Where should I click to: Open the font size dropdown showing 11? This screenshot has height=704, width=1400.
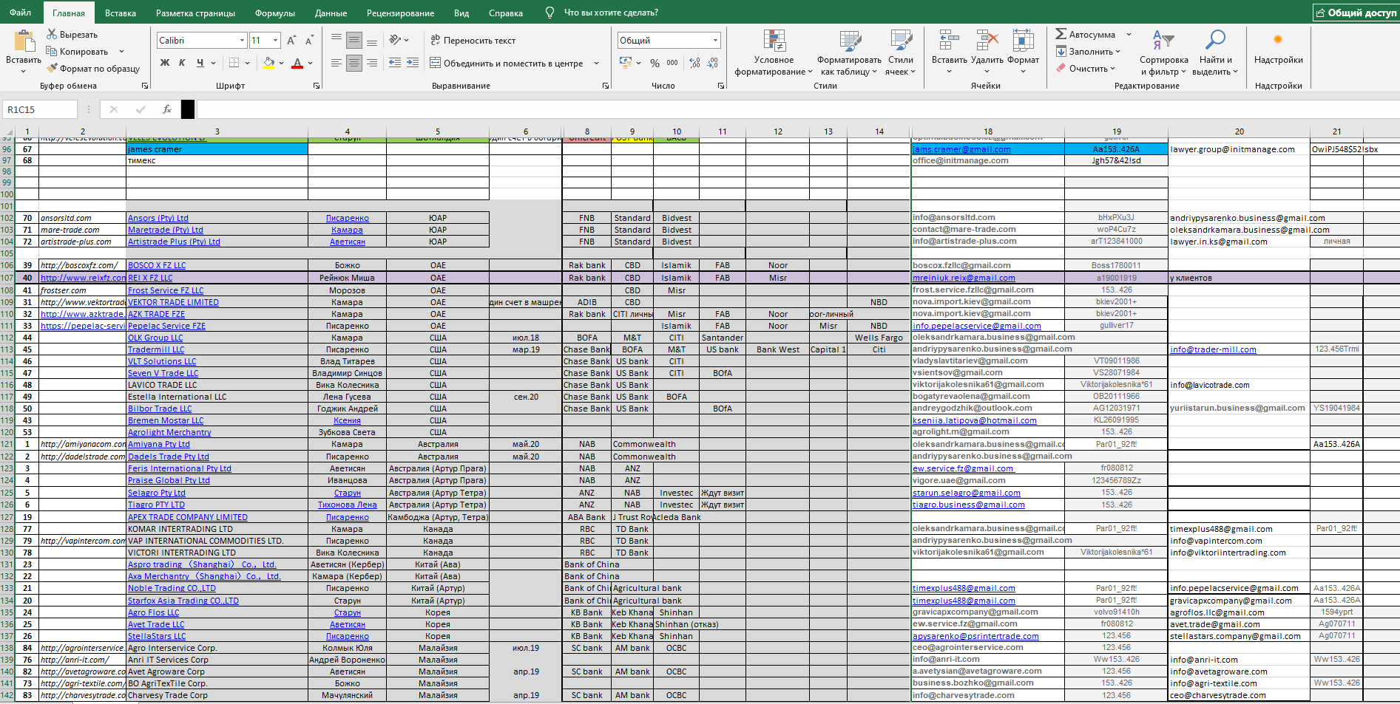(x=276, y=40)
